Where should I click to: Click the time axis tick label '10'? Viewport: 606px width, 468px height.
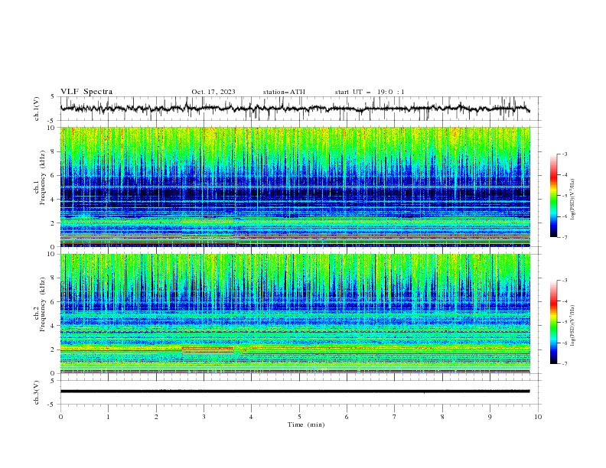pyautogui.click(x=538, y=417)
